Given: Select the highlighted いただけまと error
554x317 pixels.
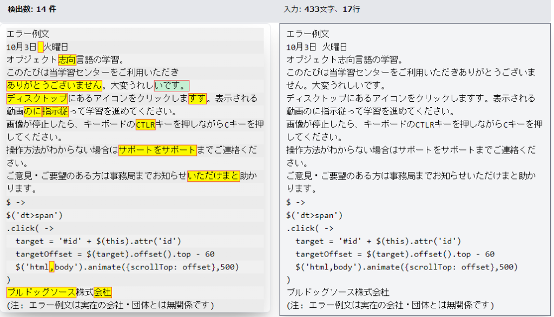Looking at the screenshot, I should click(214, 176).
